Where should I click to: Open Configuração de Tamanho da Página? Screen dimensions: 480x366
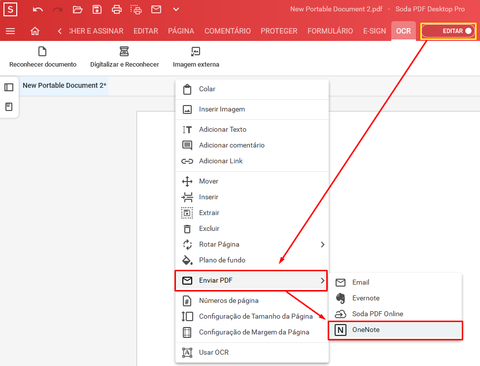pyautogui.click(x=252, y=316)
